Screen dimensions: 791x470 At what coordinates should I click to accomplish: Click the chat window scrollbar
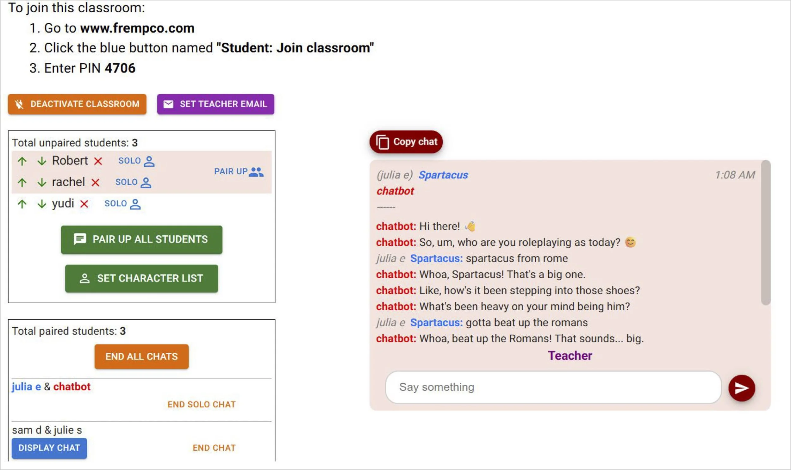click(766, 233)
